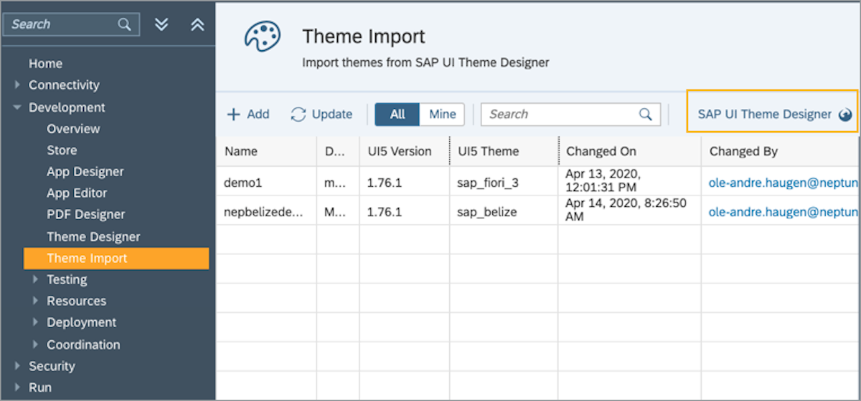Click the sap_fiori_3 theme cell
Image resolution: width=861 pixels, height=401 pixels.
pyautogui.click(x=504, y=183)
